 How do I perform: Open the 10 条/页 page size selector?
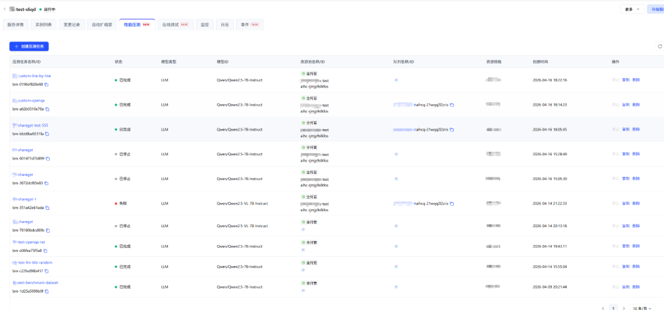coord(642,308)
